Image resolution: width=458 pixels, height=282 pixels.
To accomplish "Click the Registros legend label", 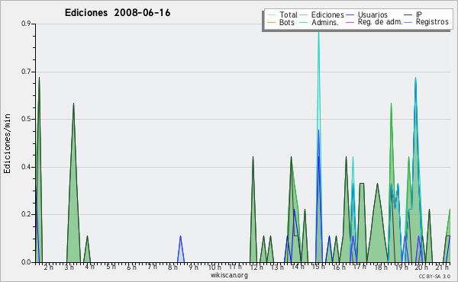I will click(432, 22).
